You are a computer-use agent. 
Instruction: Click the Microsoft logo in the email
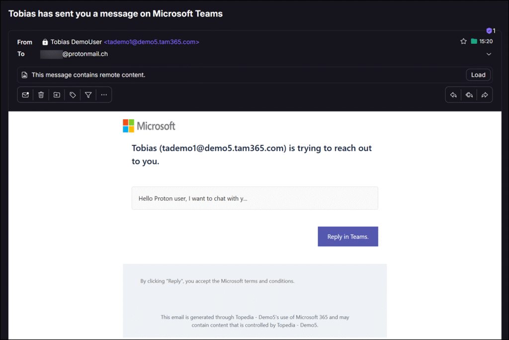149,125
